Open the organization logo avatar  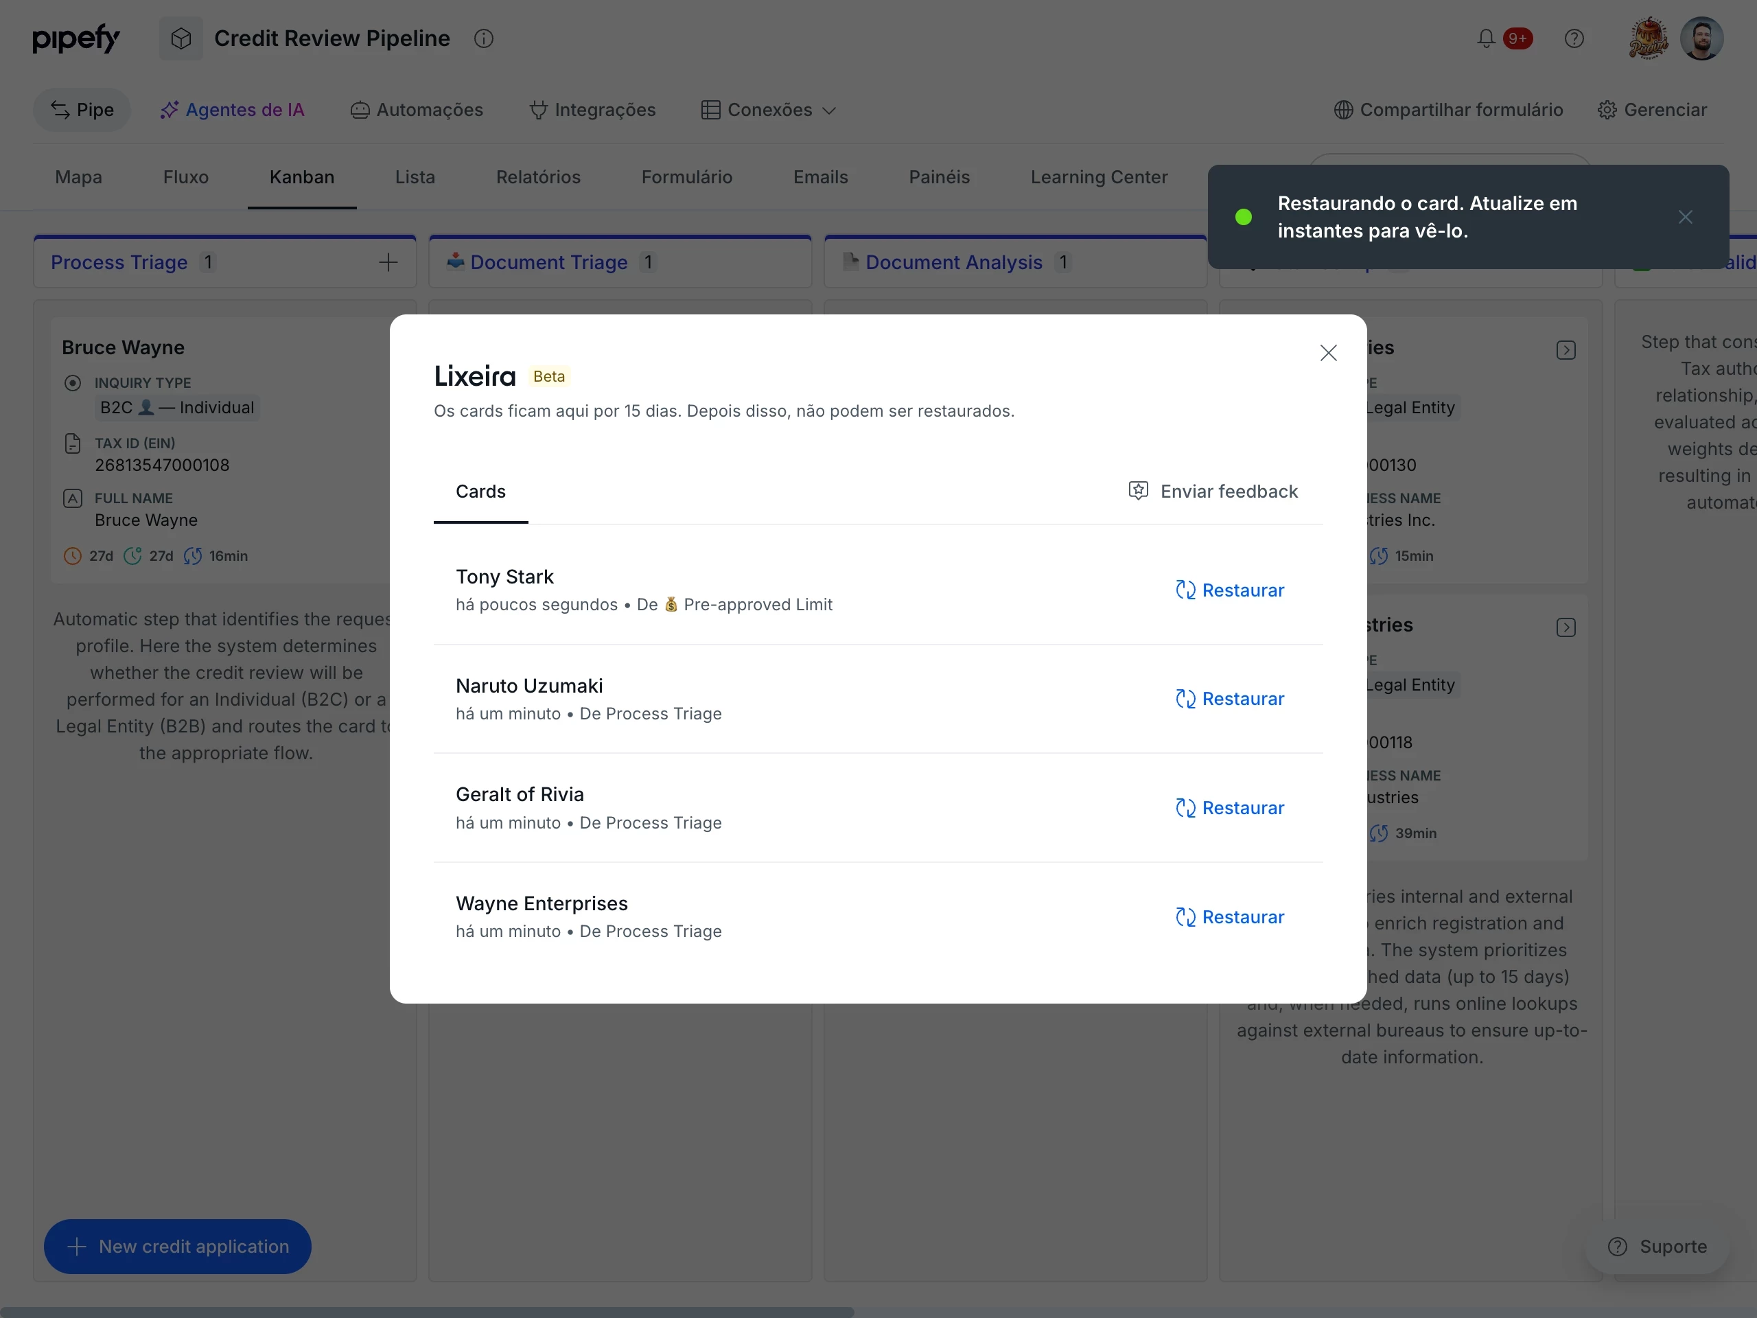pyautogui.click(x=1649, y=38)
